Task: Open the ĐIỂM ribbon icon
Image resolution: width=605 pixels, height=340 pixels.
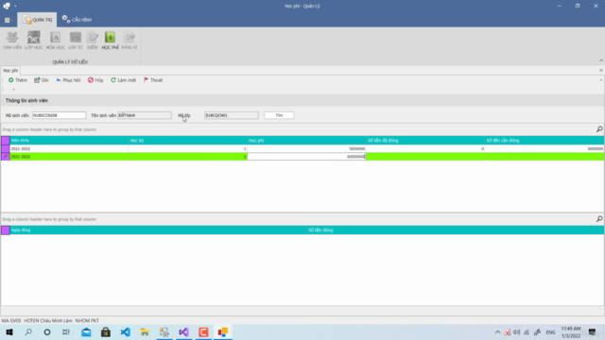Action: [93, 41]
